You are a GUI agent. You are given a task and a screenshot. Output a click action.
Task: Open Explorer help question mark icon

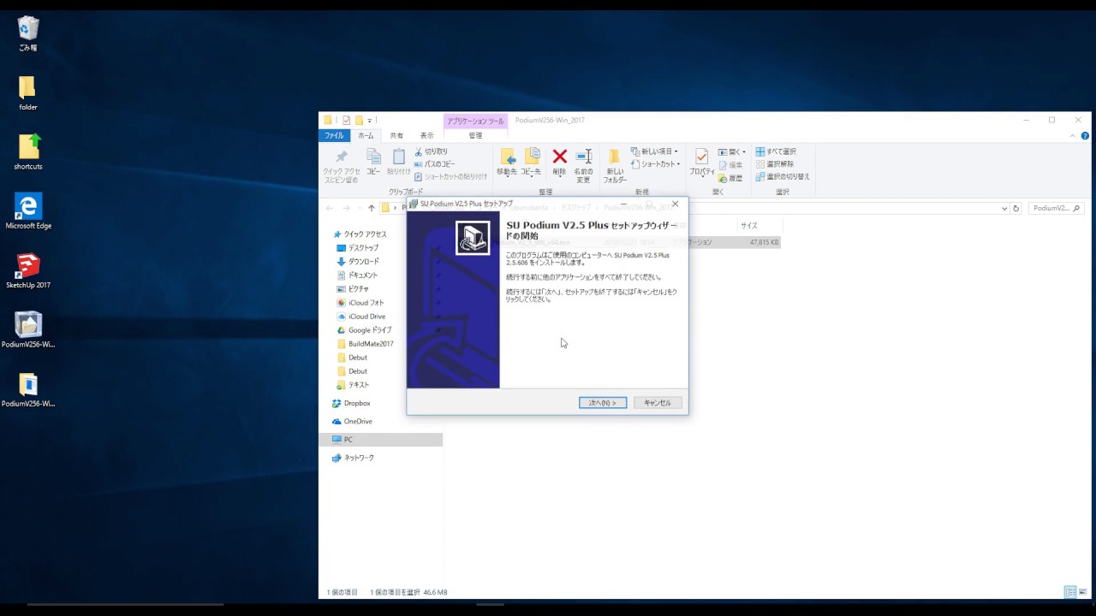click(x=1085, y=136)
